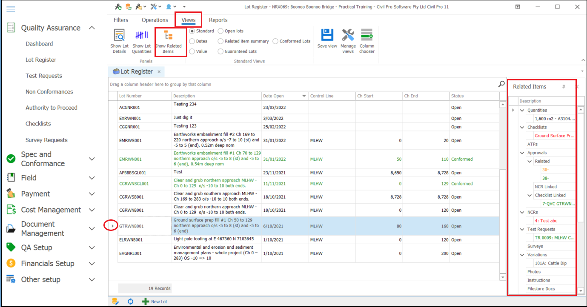This screenshot has width=587, height=307.
Task: Click the Status column header
Action: click(474, 96)
